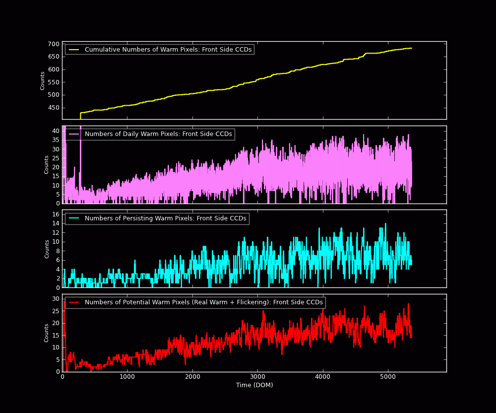Click the Time (DOM) x-axis label

pos(254,385)
